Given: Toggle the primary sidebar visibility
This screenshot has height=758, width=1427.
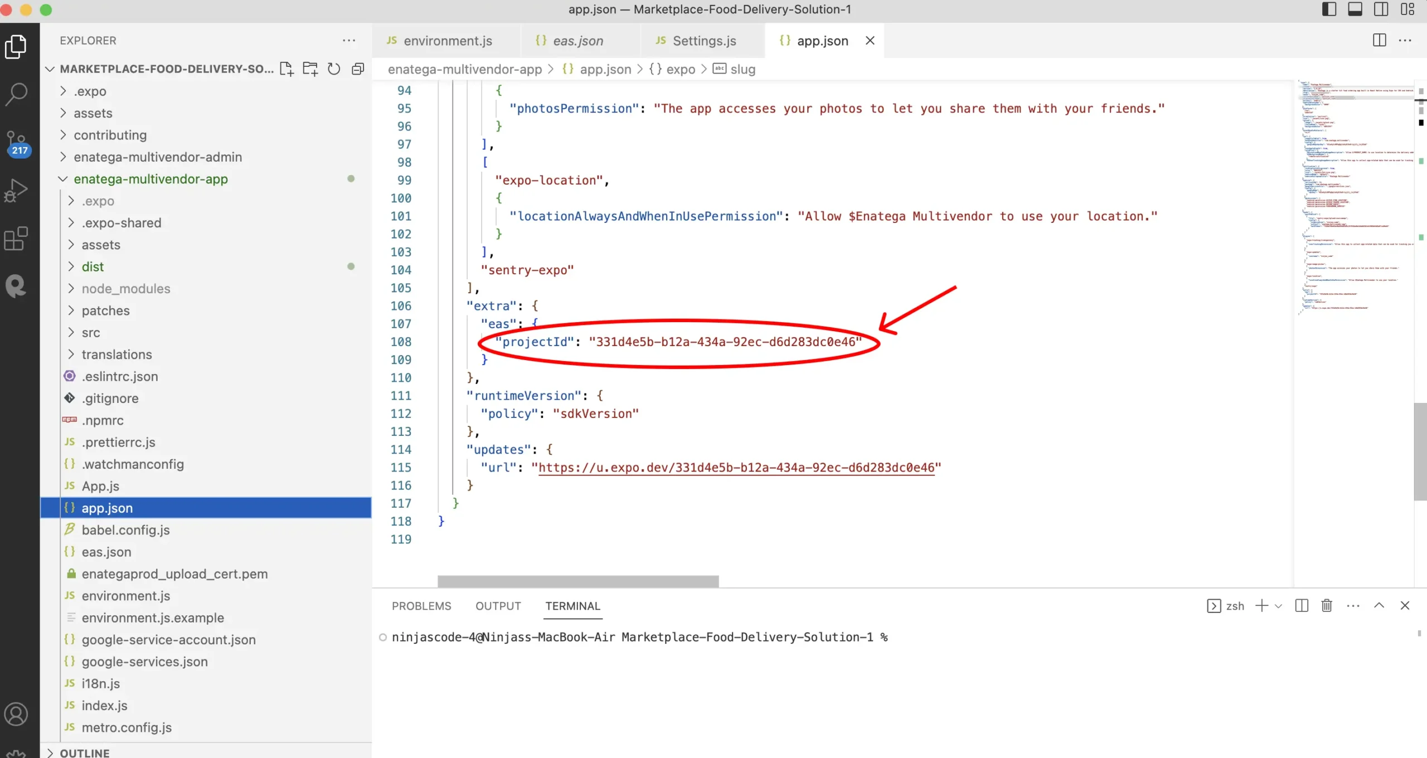Looking at the screenshot, I should tap(1329, 9).
